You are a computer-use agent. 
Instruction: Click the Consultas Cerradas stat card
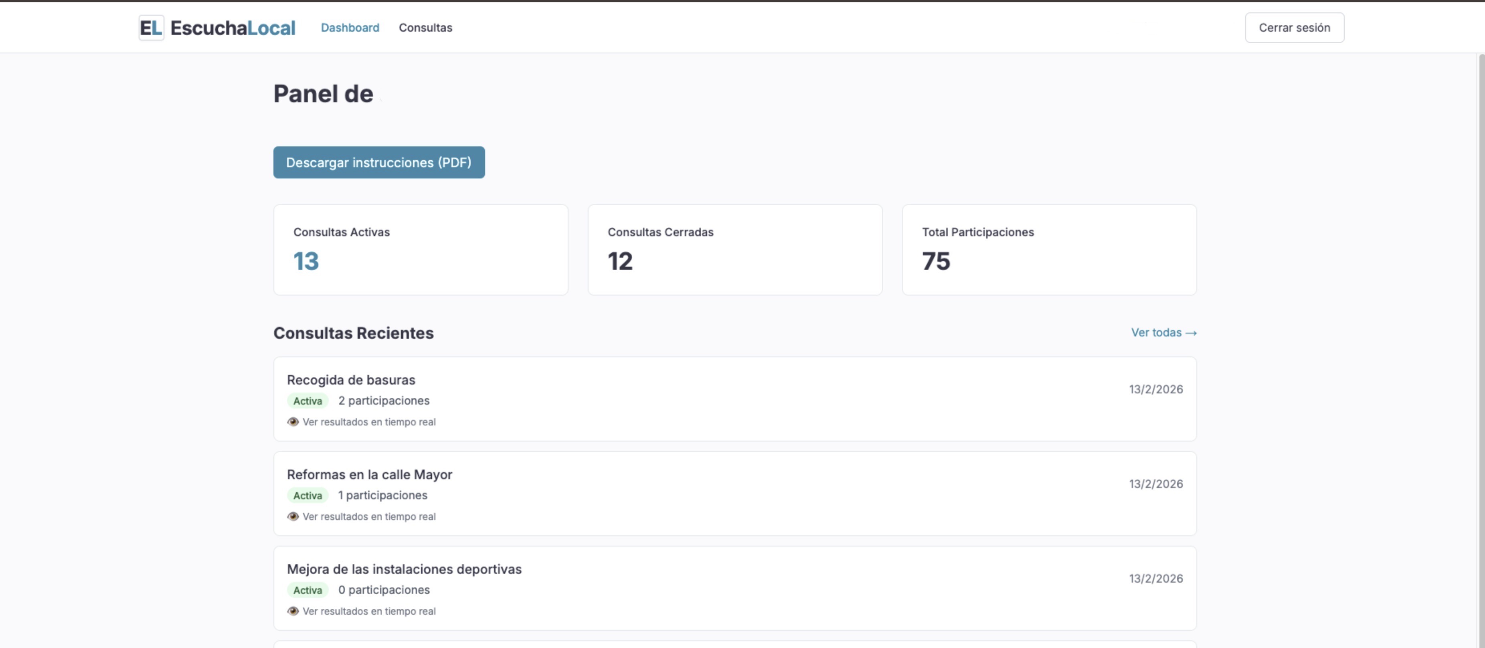[734, 250]
